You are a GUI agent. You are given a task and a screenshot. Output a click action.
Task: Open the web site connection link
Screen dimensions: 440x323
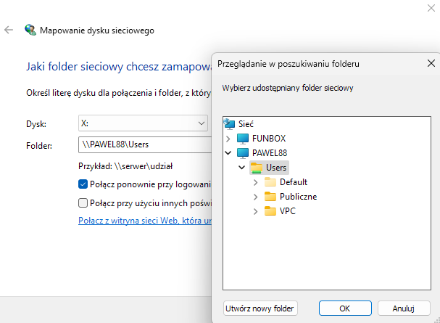click(144, 220)
